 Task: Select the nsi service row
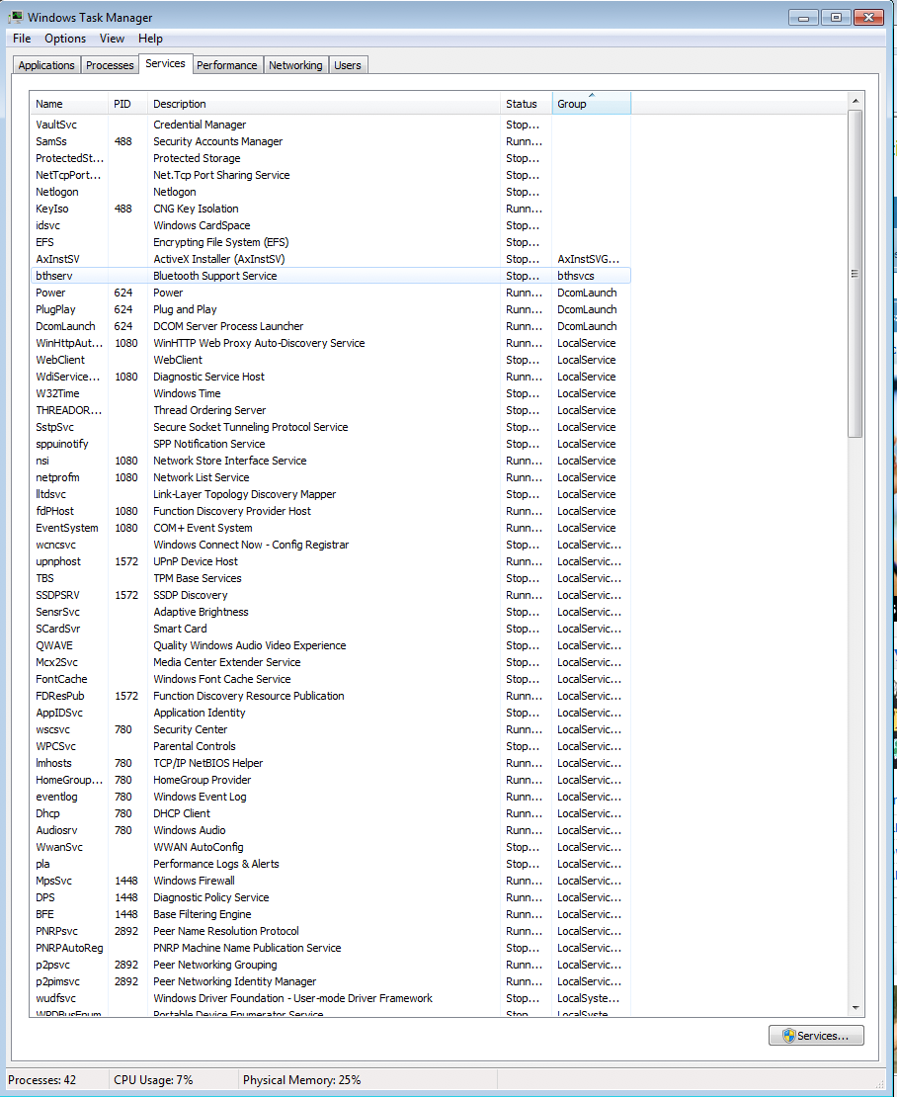[331, 461]
